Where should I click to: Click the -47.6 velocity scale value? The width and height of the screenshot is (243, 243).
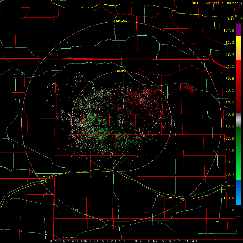click(229, 150)
